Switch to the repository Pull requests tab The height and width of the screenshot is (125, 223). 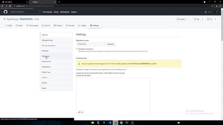(x=32, y=25)
